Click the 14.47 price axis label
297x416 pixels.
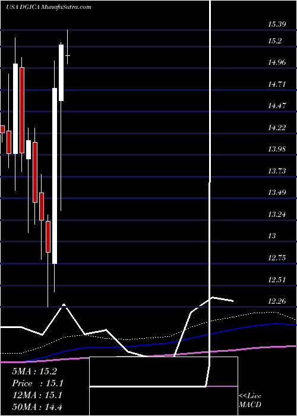coord(277,106)
